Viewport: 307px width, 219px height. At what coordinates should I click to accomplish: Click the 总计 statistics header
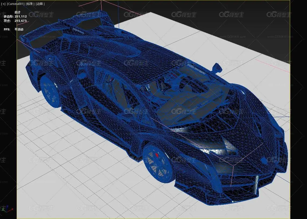coord(17,12)
